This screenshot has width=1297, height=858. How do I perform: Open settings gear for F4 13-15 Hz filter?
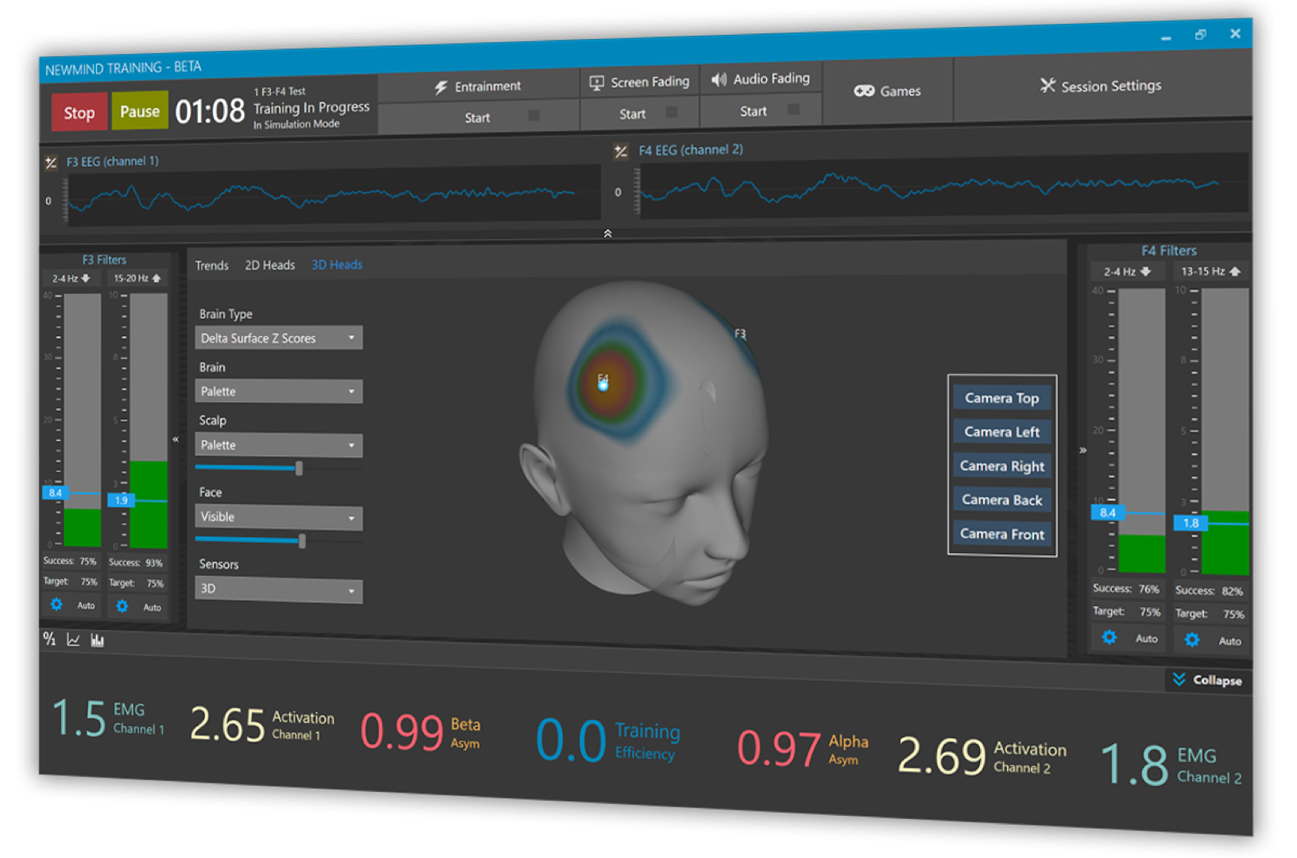click(x=1192, y=640)
